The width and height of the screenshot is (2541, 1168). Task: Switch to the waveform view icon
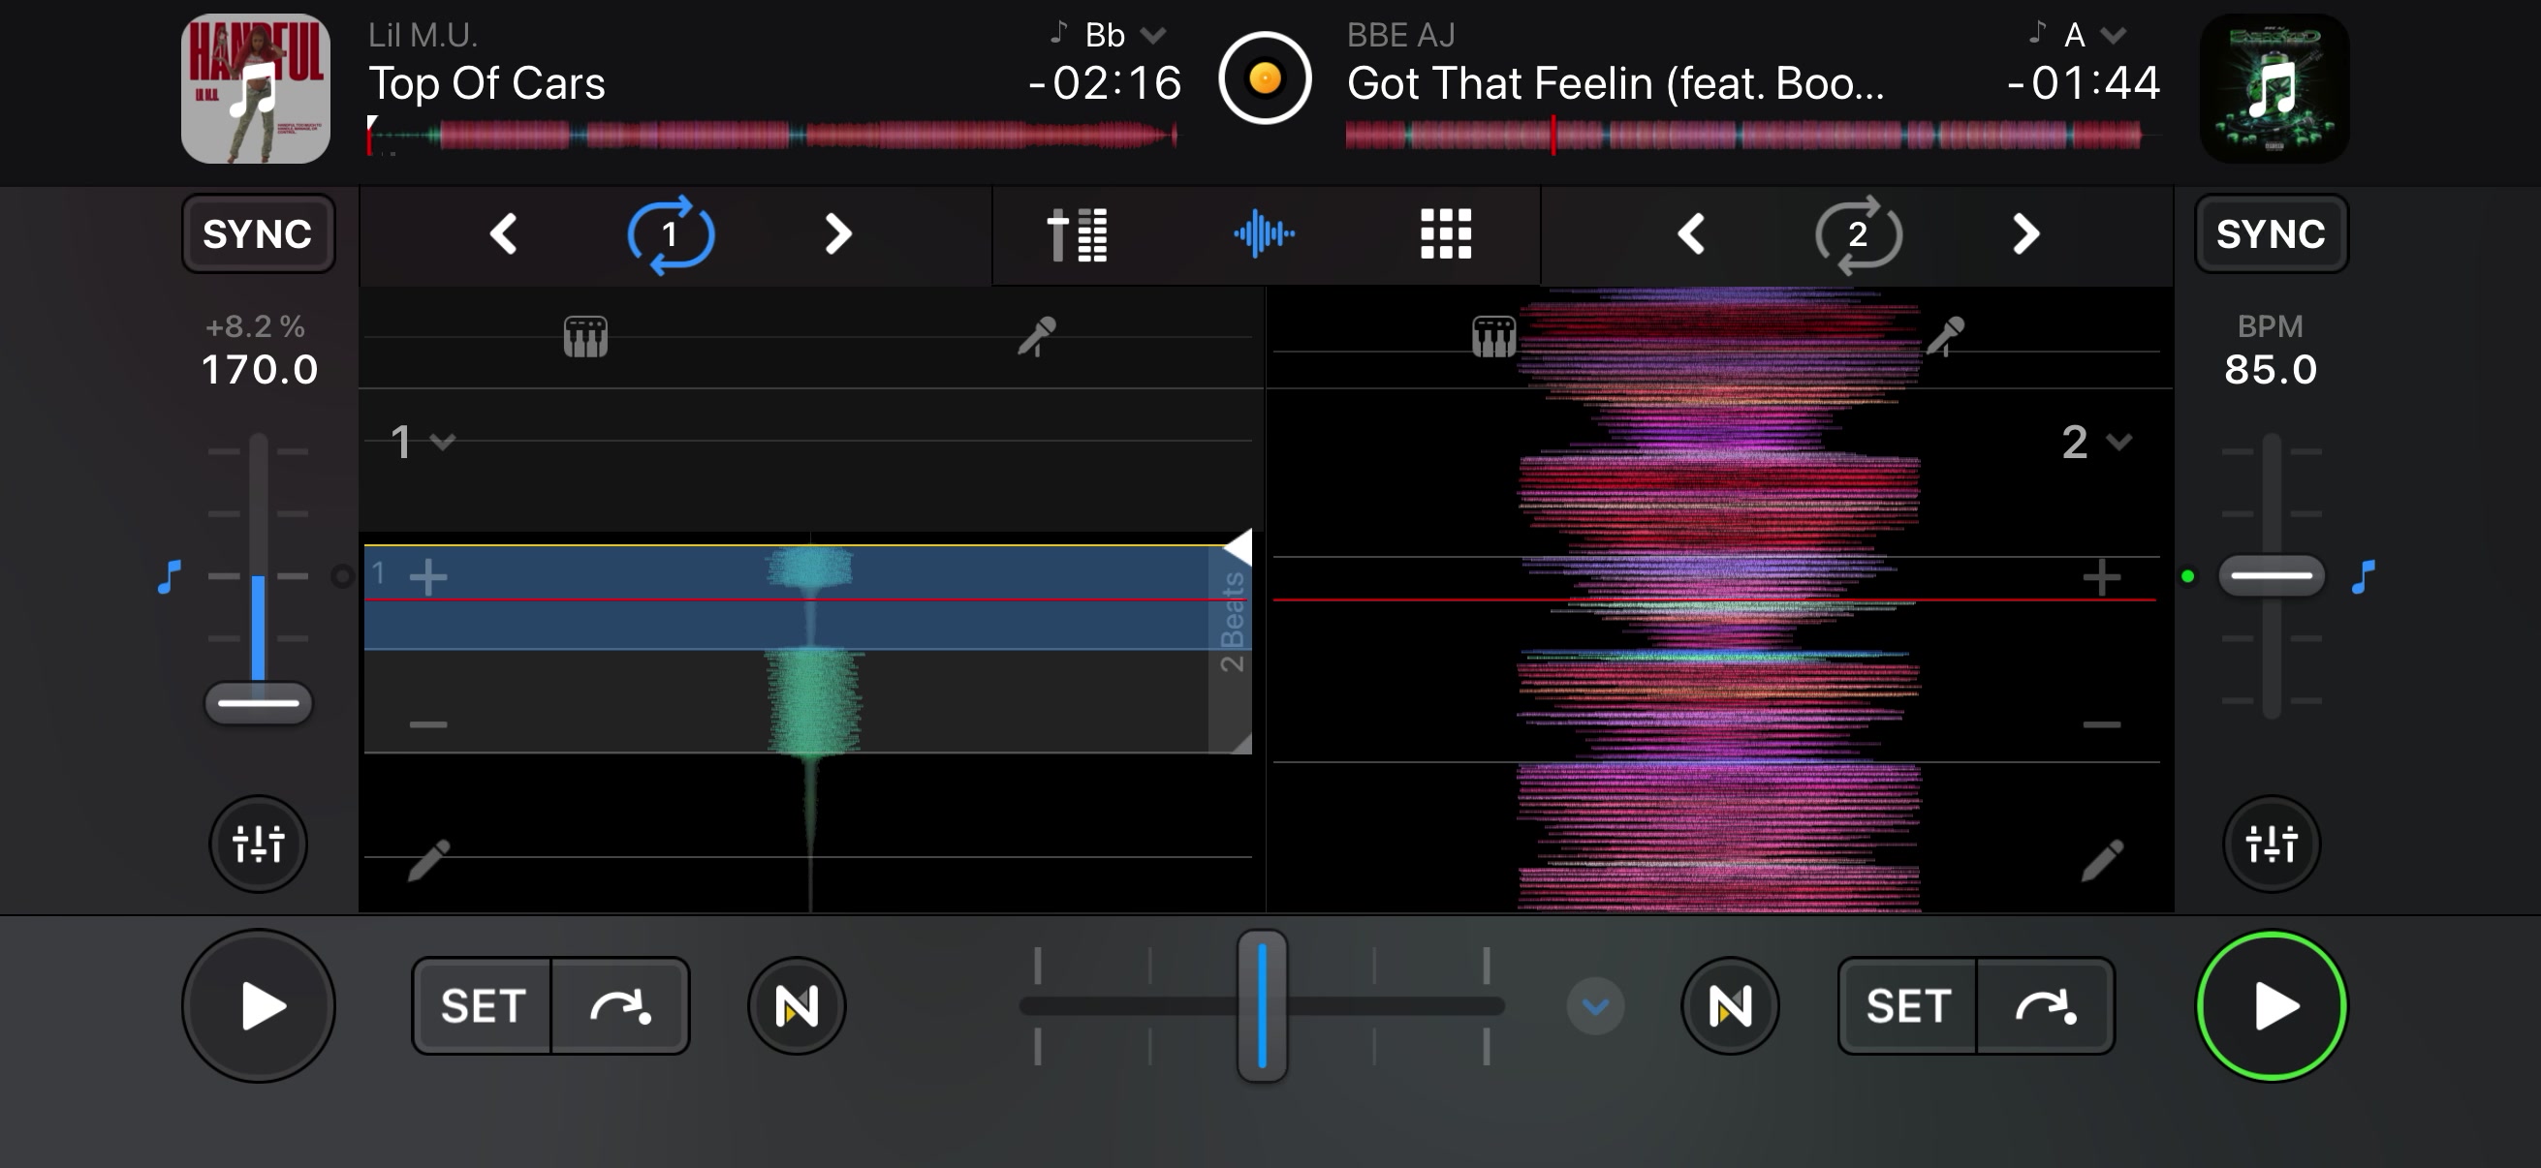[x=1264, y=234]
